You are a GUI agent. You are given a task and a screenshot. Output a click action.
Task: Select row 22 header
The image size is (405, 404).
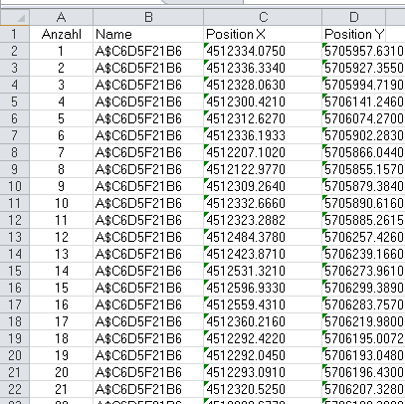pos(15,389)
